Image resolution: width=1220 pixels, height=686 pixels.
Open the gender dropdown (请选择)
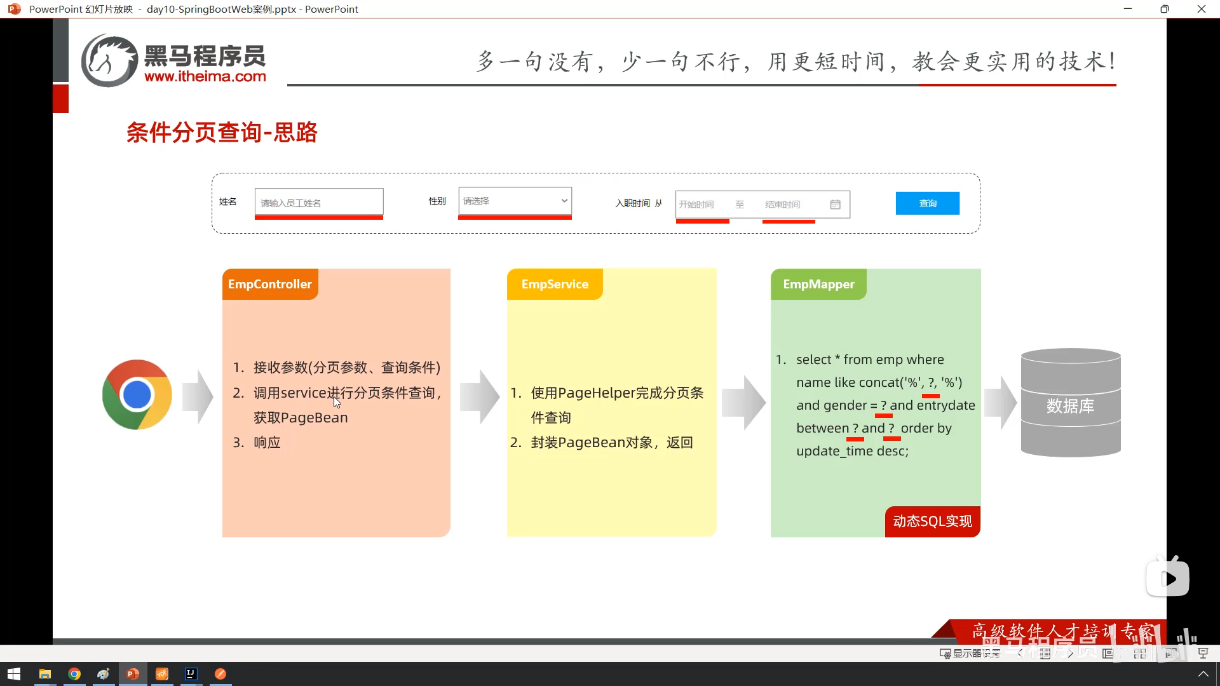515,201
